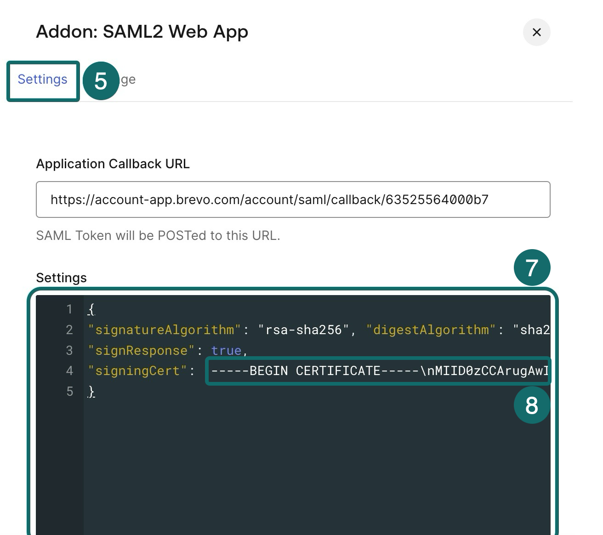Click the SAML Token helper text

pyautogui.click(x=158, y=235)
